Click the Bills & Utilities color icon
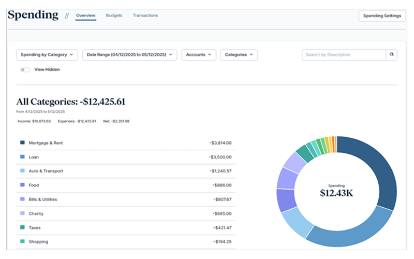This screenshot has width=414, height=259. point(22,199)
